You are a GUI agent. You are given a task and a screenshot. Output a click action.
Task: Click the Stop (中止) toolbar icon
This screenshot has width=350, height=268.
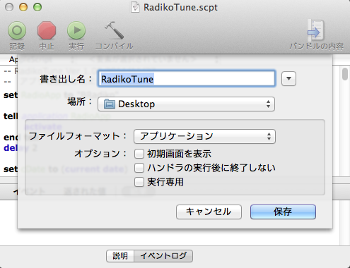(47, 30)
